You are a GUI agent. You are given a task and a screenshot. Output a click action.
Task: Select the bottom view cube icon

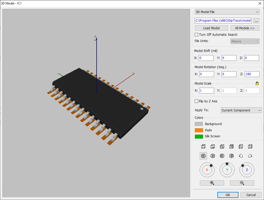[x=213, y=146]
